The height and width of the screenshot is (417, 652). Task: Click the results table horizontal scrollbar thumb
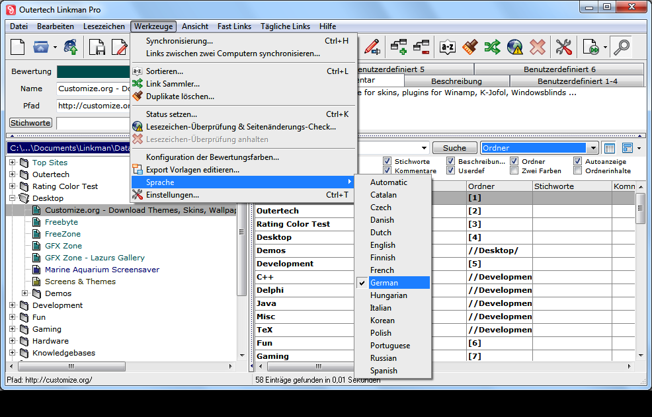pyautogui.click(x=311, y=366)
